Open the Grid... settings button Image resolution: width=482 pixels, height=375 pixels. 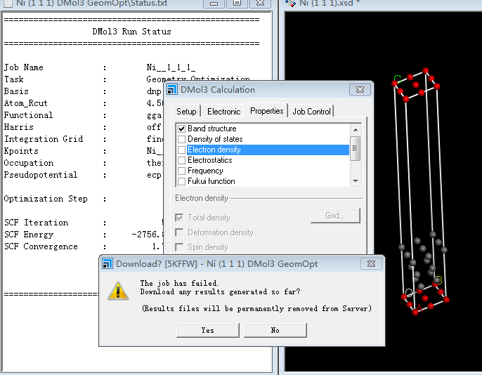click(335, 216)
